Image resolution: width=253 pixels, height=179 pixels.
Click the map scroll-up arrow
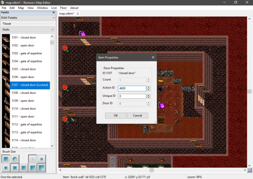pos(249,19)
